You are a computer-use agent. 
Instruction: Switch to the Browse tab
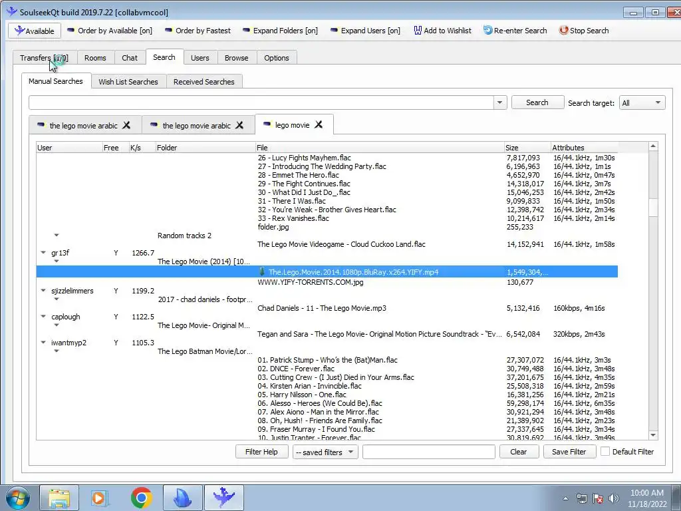point(236,58)
